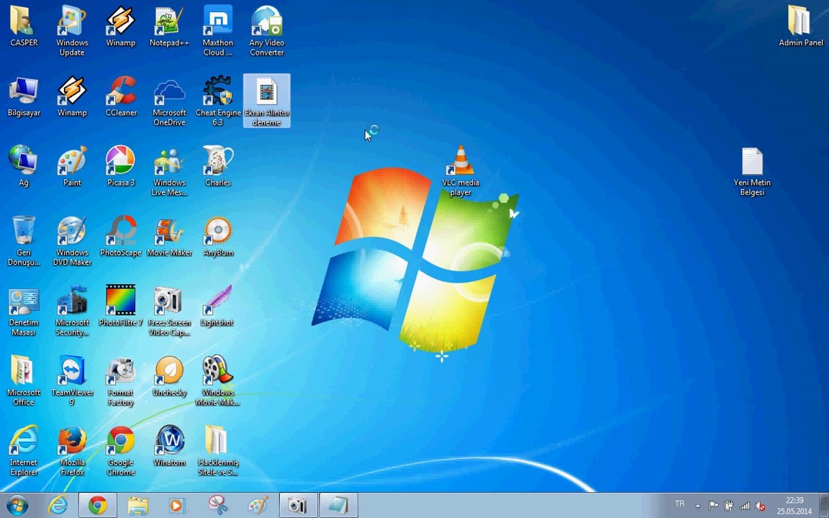Click the Show Desktop strip beside the clock
829x518 pixels.
pos(824,505)
